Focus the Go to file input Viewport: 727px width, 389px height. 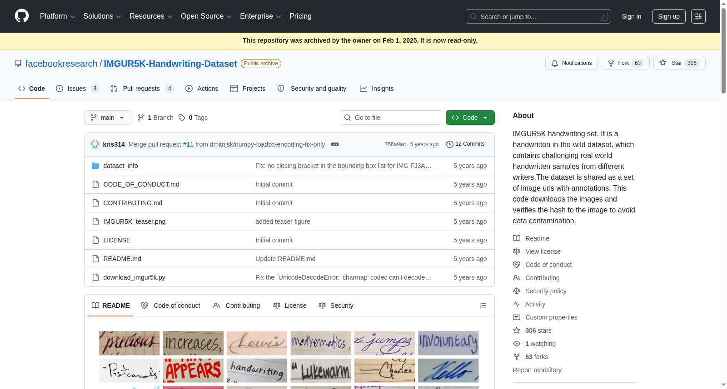[x=391, y=118]
